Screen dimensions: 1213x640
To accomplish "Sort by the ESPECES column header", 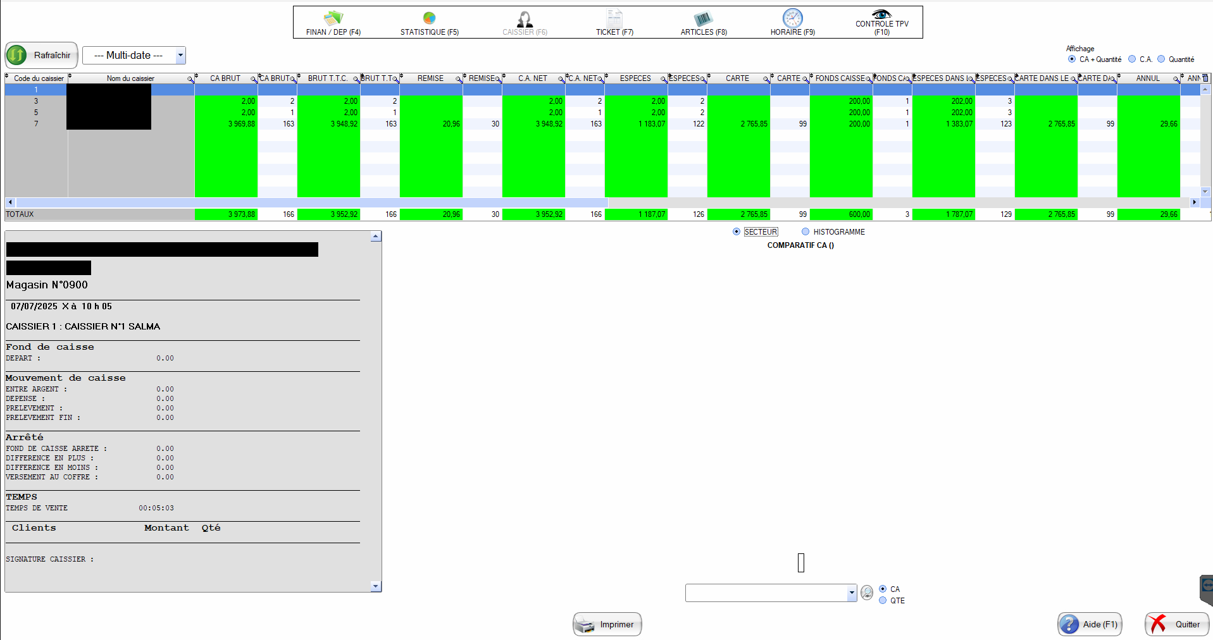I will coord(635,78).
